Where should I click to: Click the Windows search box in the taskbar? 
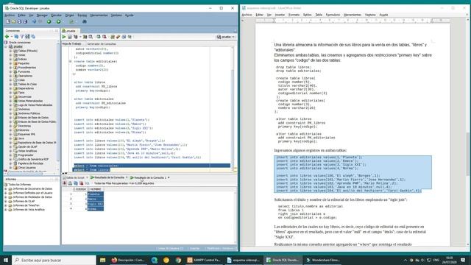(54, 260)
